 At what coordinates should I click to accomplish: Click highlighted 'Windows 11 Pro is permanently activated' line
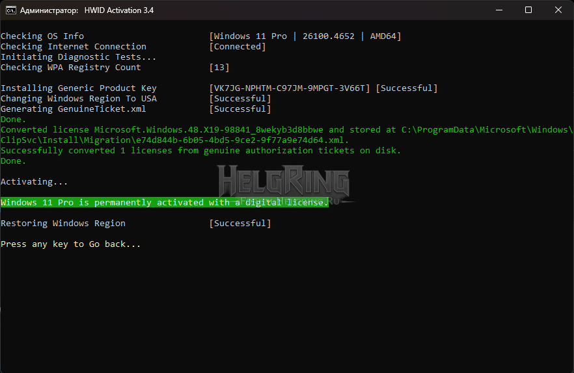coord(165,202)
